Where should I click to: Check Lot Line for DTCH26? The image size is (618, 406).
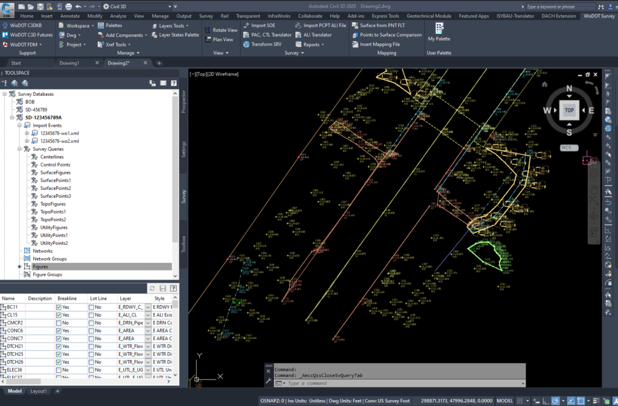pyautogui.click(x=92, y=363)
